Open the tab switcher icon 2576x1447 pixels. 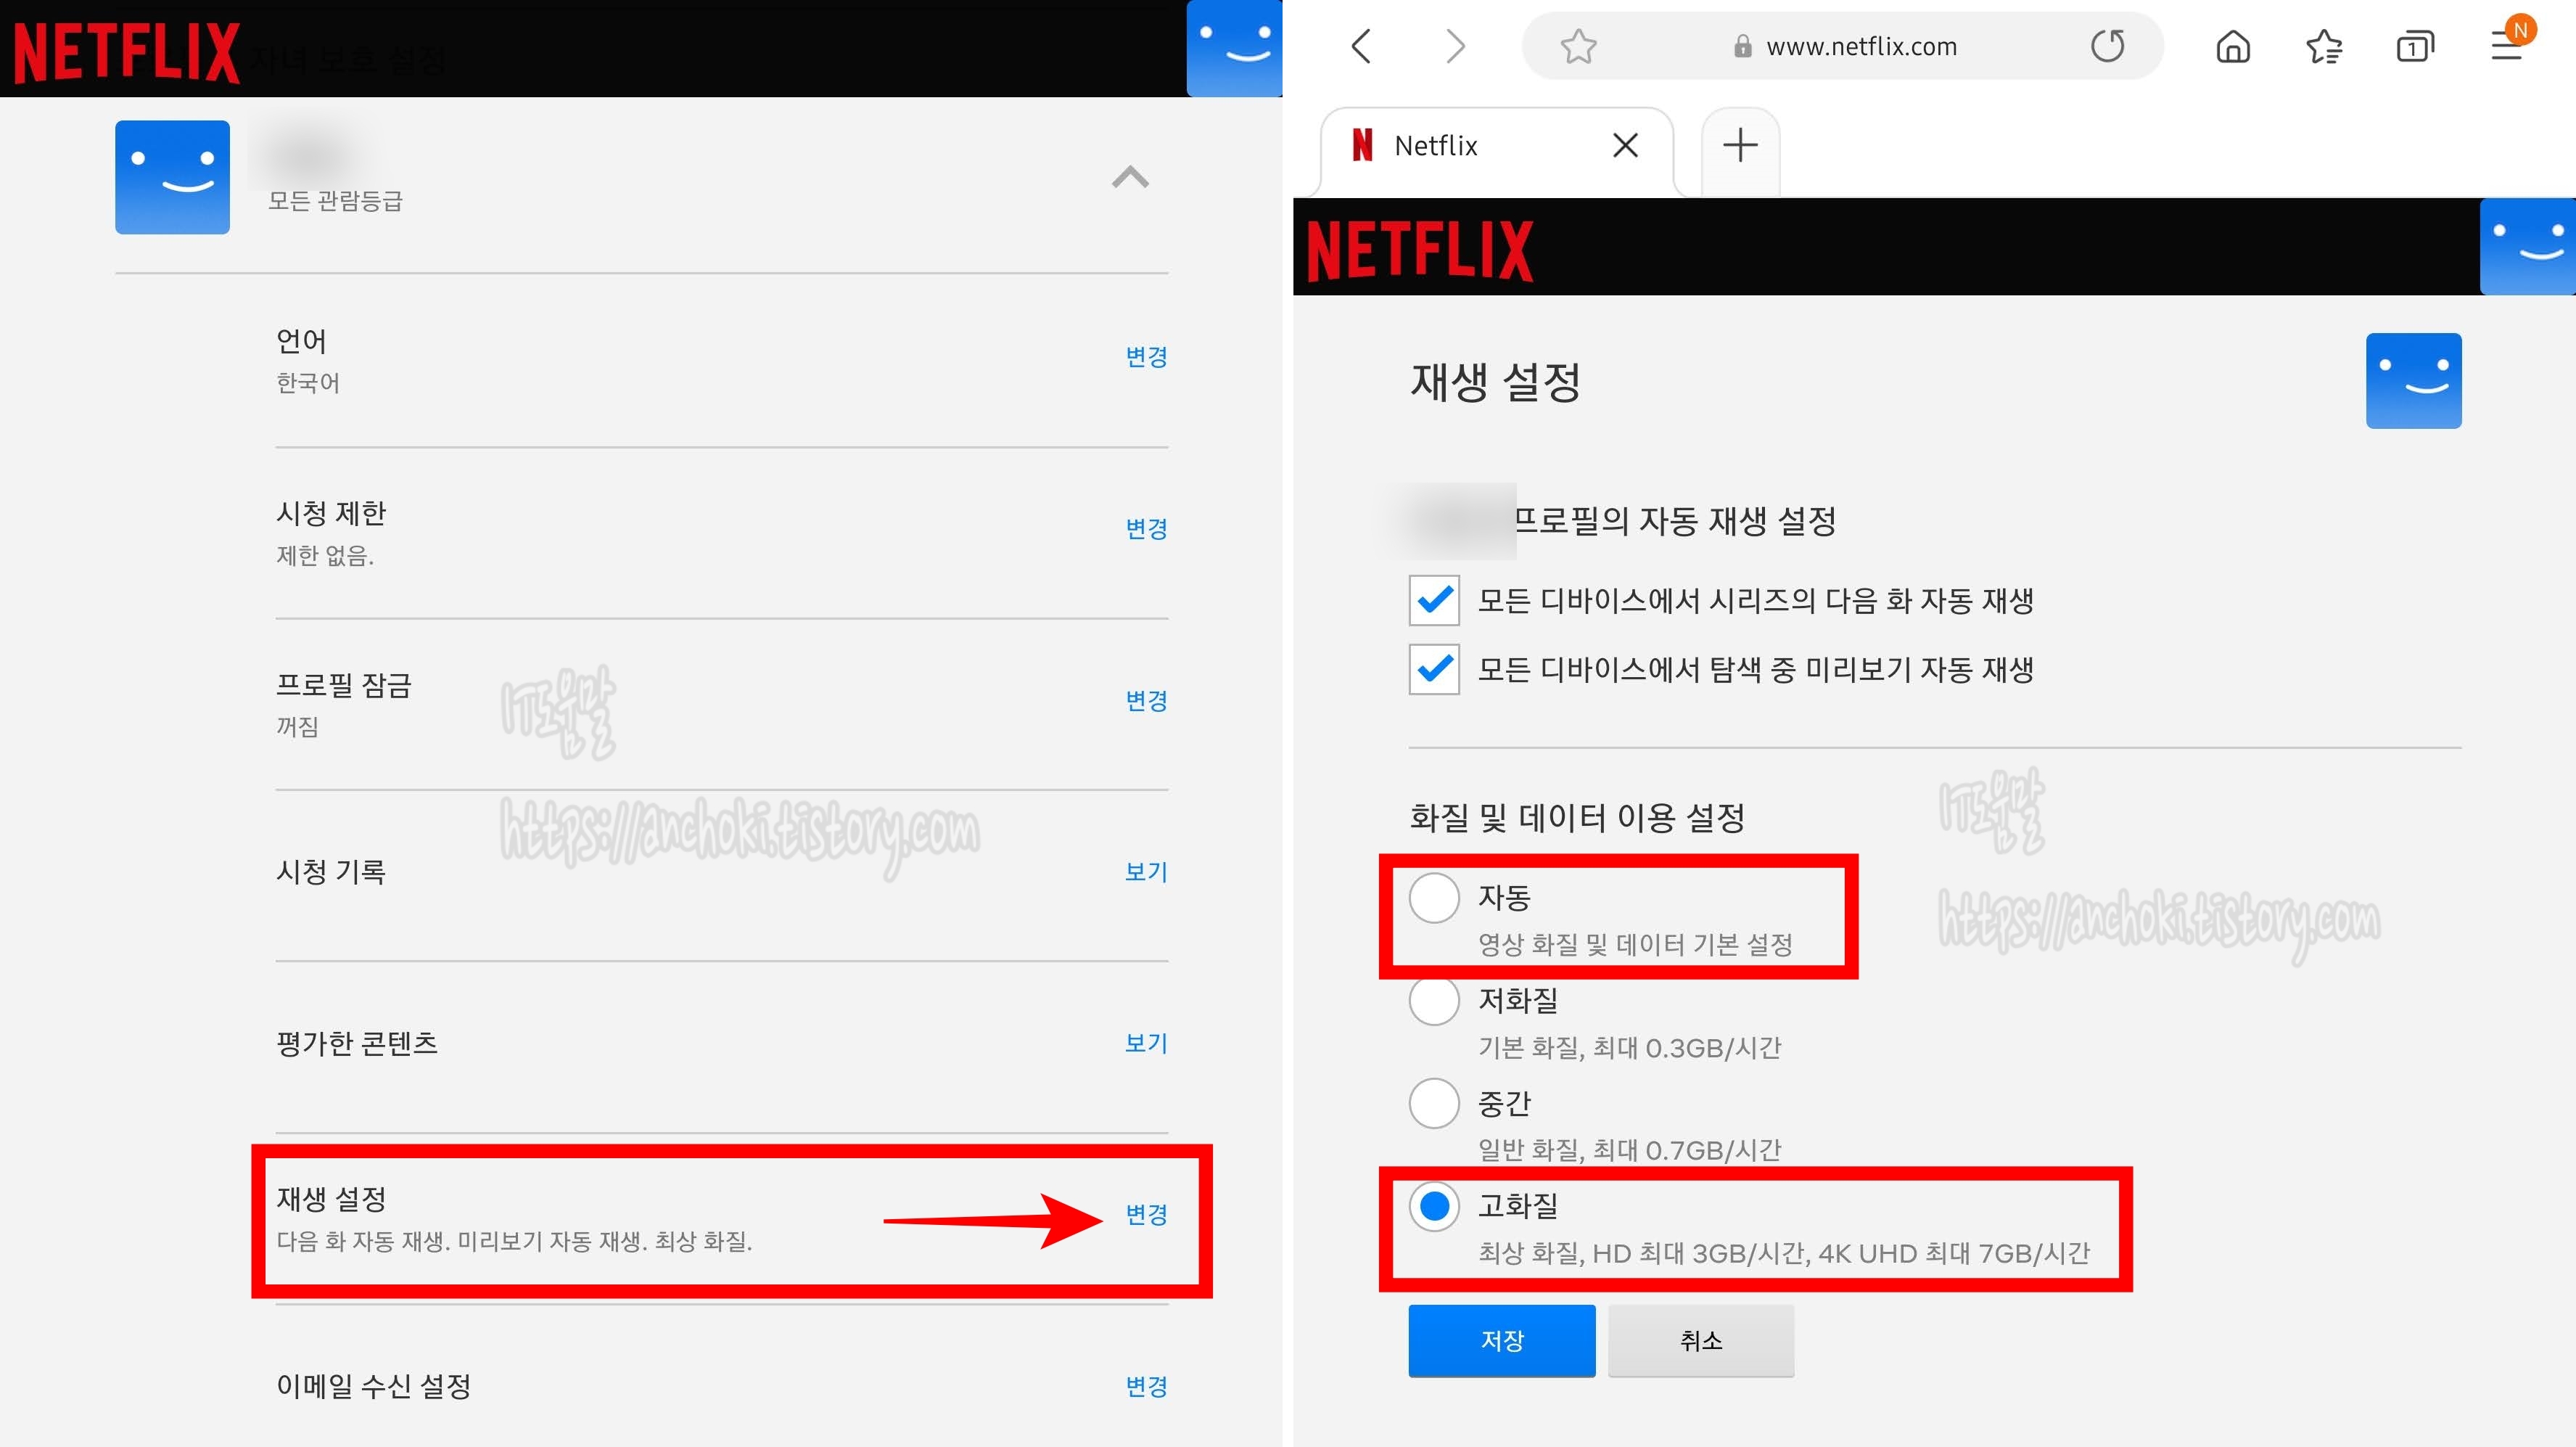[x=2414, y=46]
